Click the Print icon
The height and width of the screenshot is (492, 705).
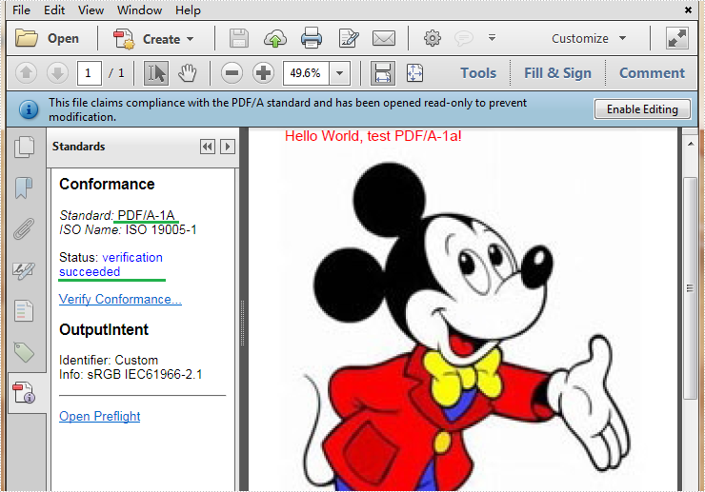pyautogui.click(x=312, y=38)
